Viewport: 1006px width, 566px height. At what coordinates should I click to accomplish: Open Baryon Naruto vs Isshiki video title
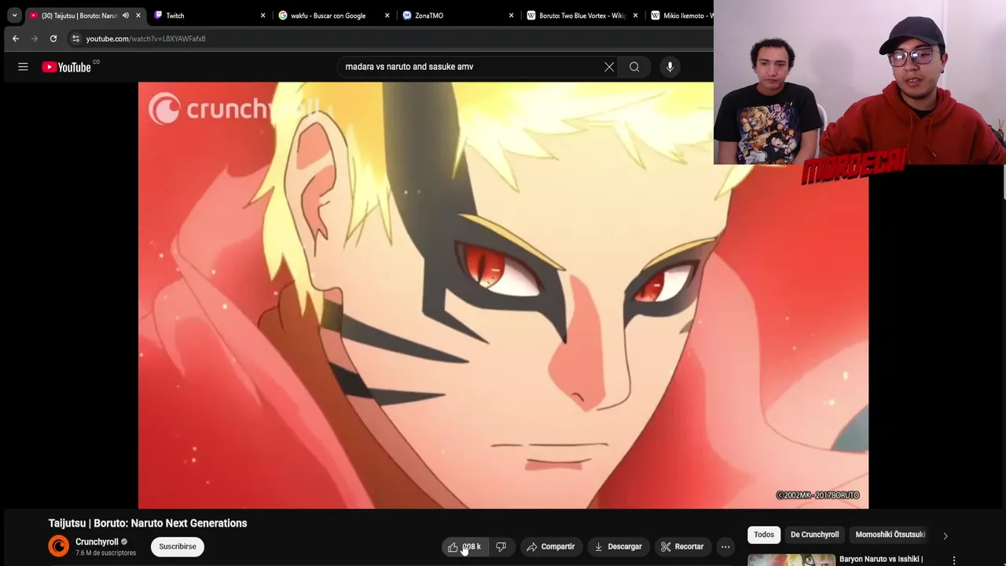(x=881, y=559)
